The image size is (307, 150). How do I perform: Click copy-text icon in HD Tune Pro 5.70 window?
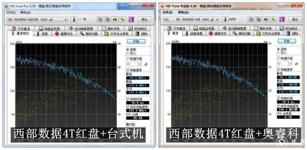(x=100, y=20)
